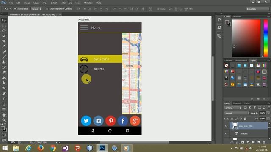Image resolution: width=271 pixels, height=152 pixels.
Task: Add a layer mask
Action: click(243, 142)
